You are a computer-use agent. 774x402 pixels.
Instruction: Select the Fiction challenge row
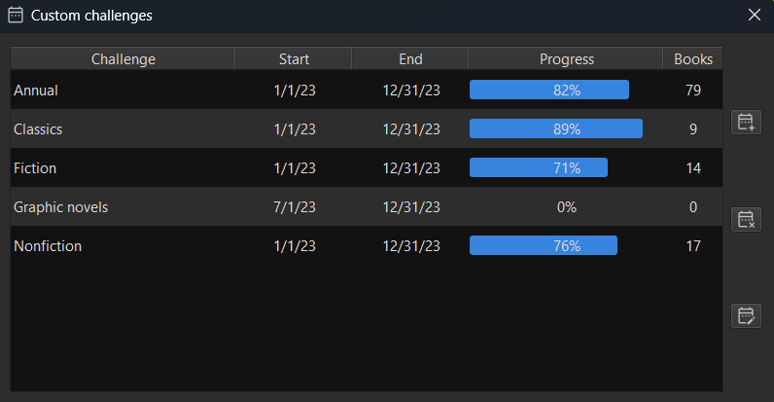[35, 168]
